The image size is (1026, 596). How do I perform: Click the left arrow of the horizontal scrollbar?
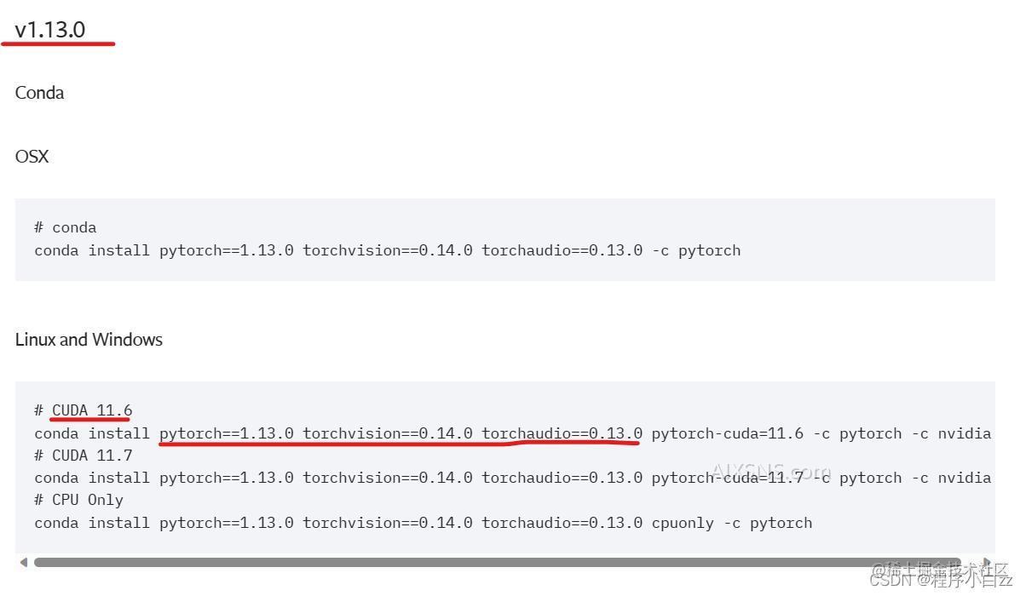pyautogui.click(x=23, y=562)
